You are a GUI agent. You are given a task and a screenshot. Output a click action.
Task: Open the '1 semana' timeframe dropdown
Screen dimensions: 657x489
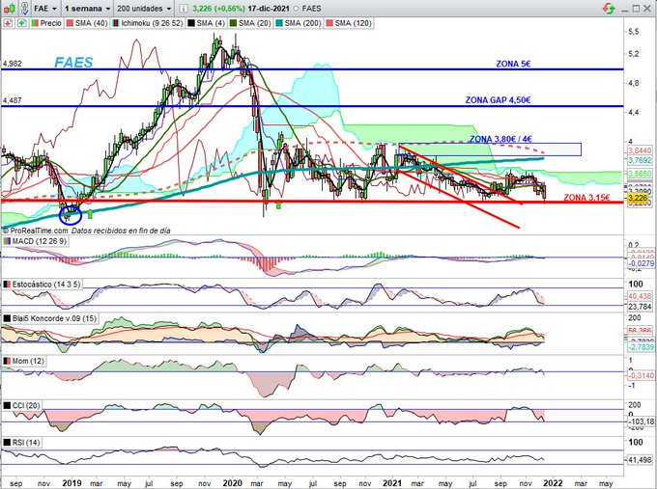point(88,9)
